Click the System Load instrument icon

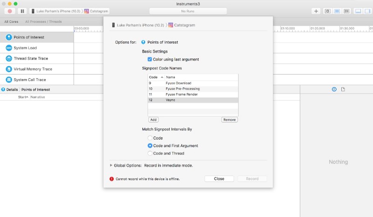tap(9, 48)
